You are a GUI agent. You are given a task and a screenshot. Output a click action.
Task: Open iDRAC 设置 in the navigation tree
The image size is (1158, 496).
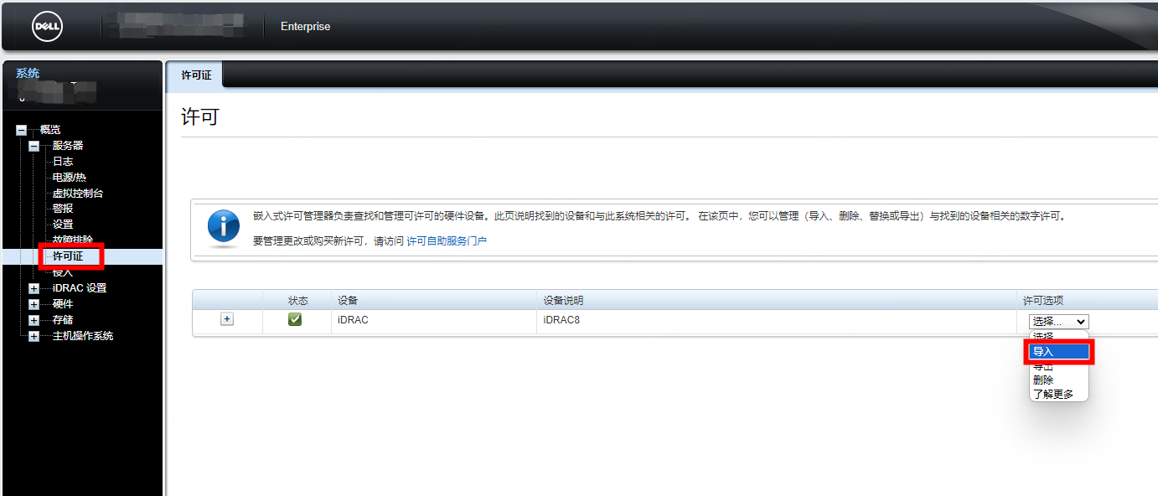80,288
